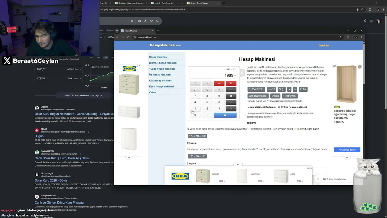Open a new tab in background Chrome window
The image size is (387, 218).
pos(224,3)
